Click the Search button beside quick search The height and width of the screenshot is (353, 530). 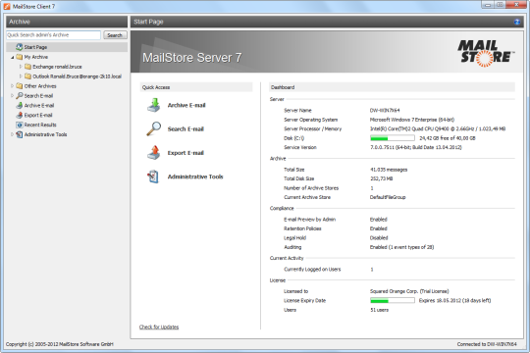tap(115, 35)
